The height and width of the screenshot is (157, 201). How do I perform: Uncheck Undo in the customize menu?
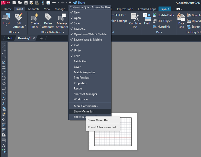coord(90,50)
